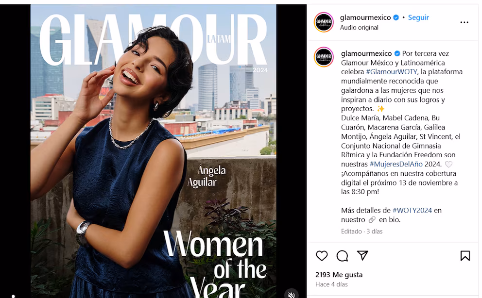Open the #WOTY2024 hashtag link
This screenshot has height=298, width=482.
[412, 210]
